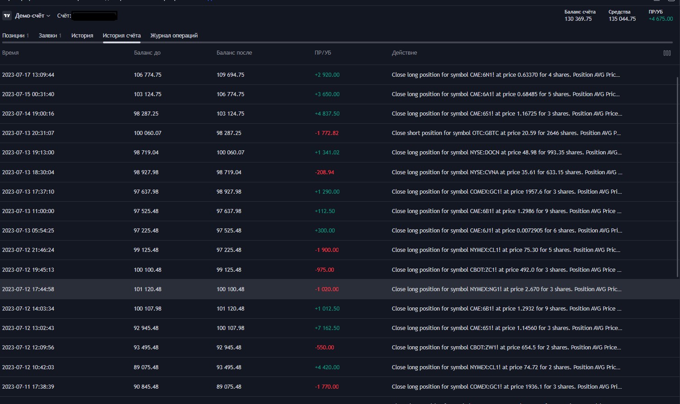Click the profit value +3 650.00
The height and width of the screenshot is (404, 680).
coord(327,94)
